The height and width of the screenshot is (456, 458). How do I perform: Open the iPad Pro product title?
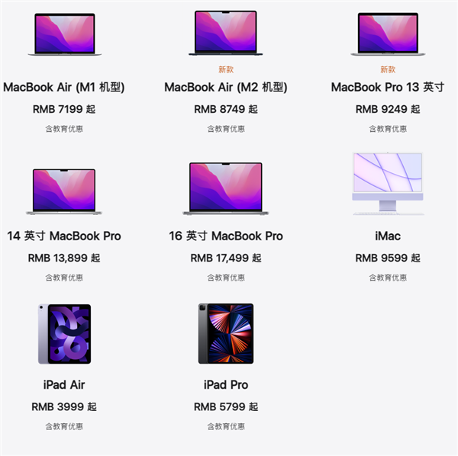pyautogui.click(x=226, y=385)
